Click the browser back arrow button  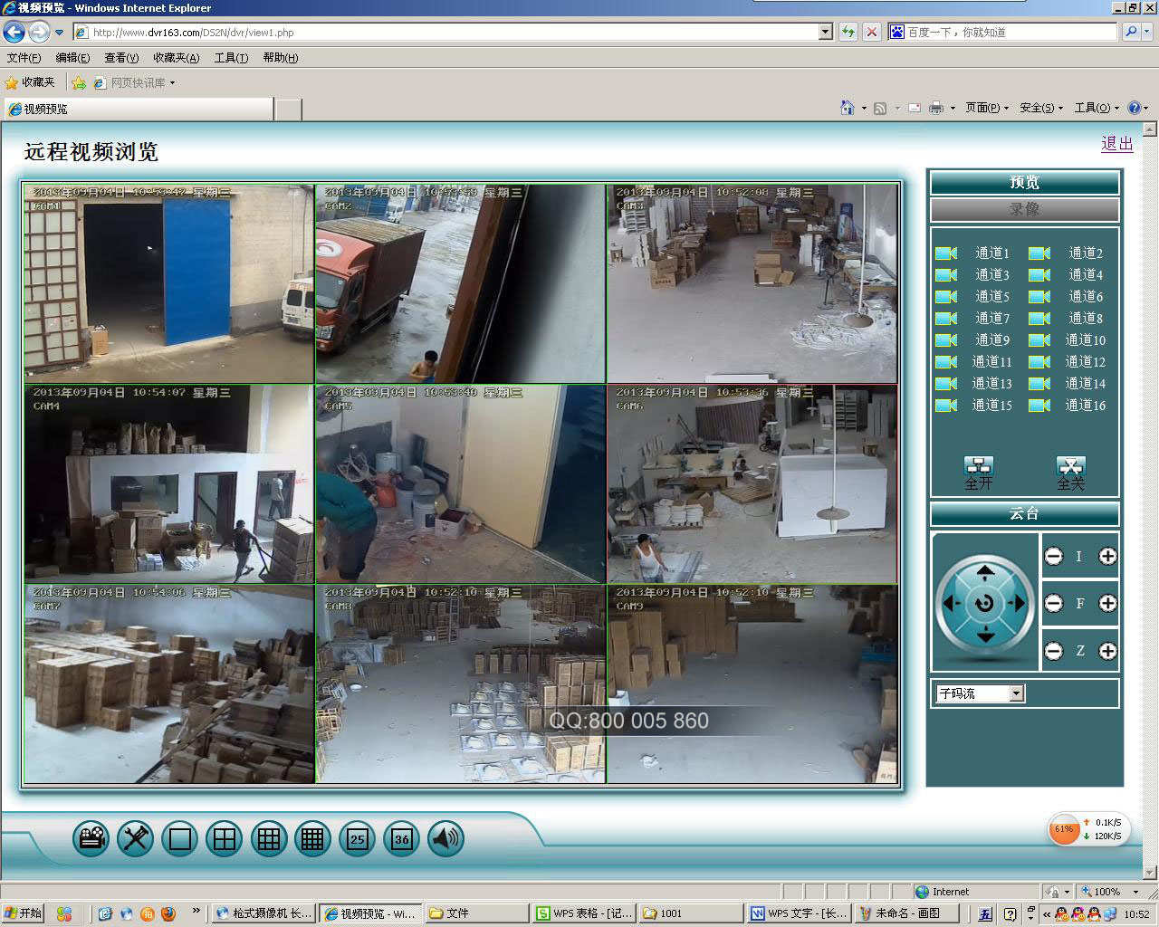coord(14,33)
